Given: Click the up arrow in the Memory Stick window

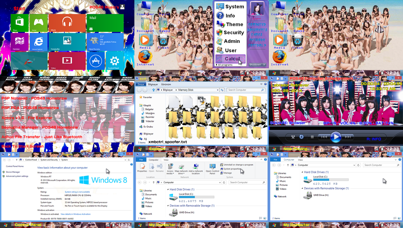Looking at the screenshot, I should (x=154, y=90).
